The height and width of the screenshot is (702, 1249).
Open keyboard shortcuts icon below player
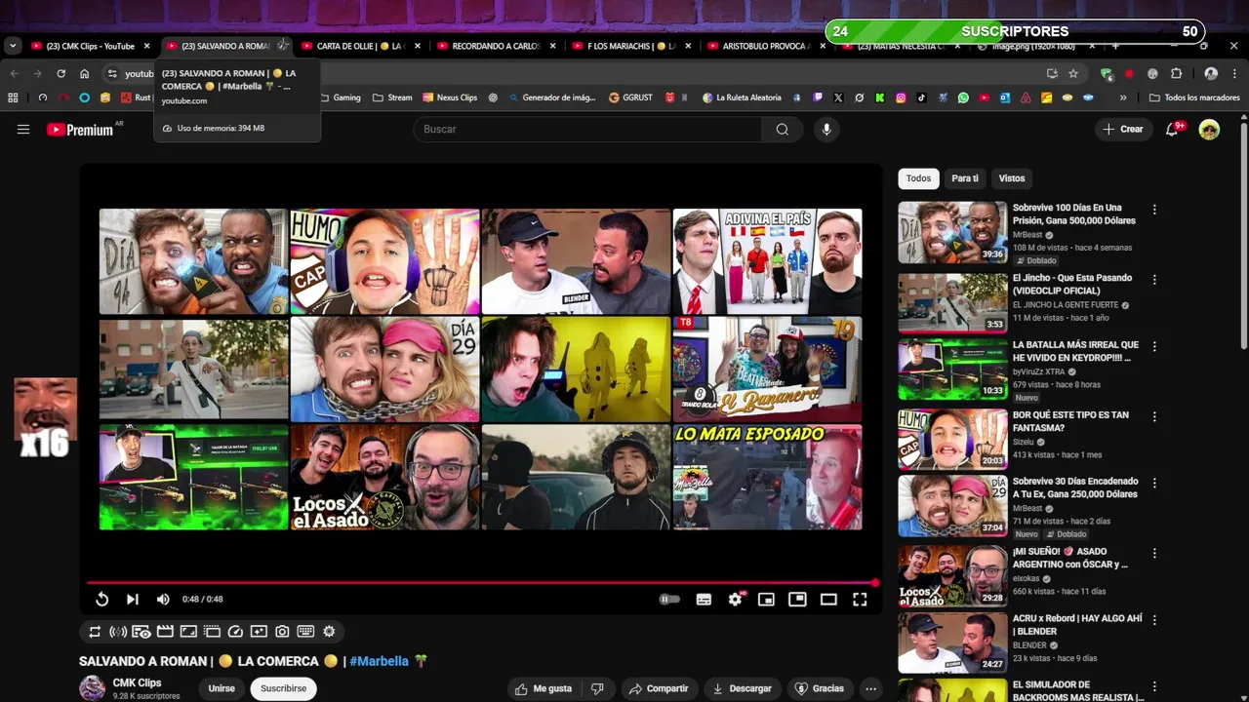point(305,632)
